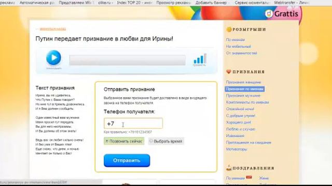Click the Телефон получателя label
The width and height of the screenshot is (332, 186).
(x=129, y=112)
